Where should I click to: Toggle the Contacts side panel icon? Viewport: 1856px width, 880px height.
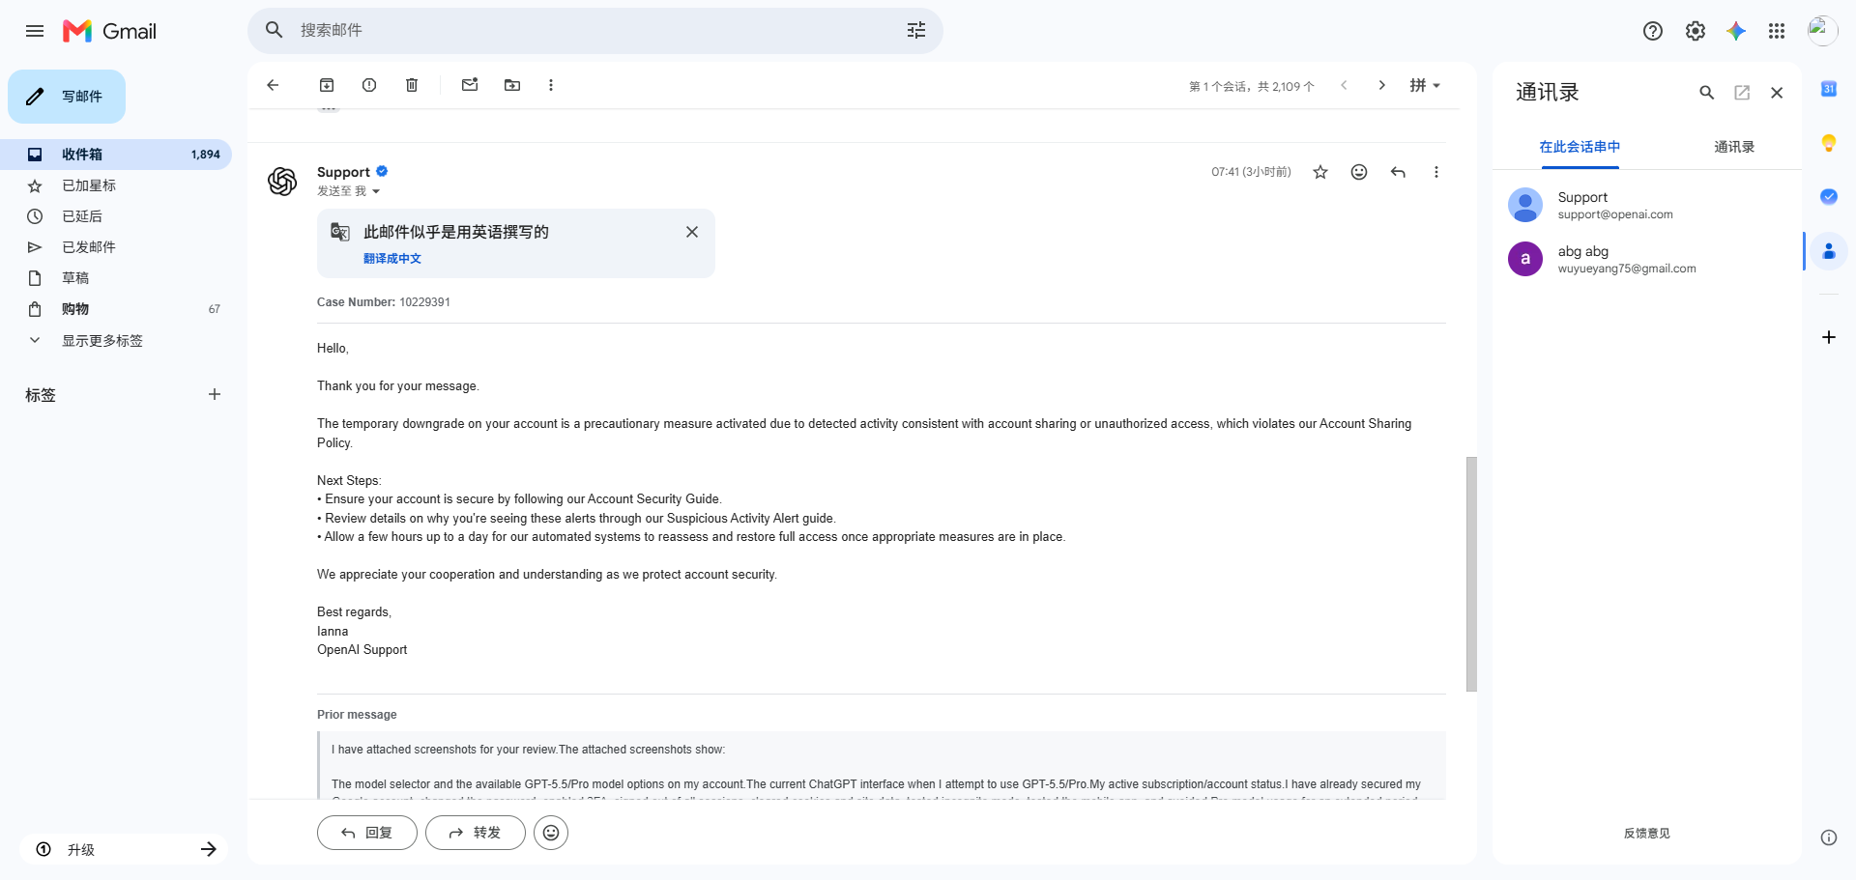click(x=1829, y=251)
